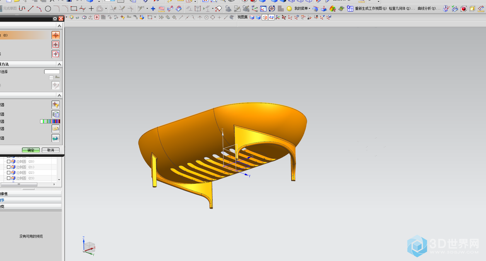Click the red solid cube analysis icon
The width and height of the screenshot is (486, 261).
464,9
